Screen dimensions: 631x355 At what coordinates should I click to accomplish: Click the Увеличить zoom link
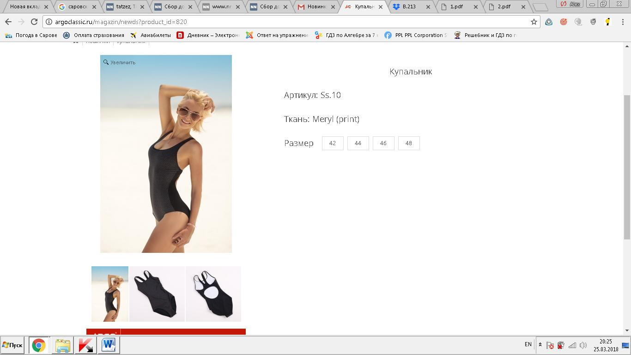[119, 62]
